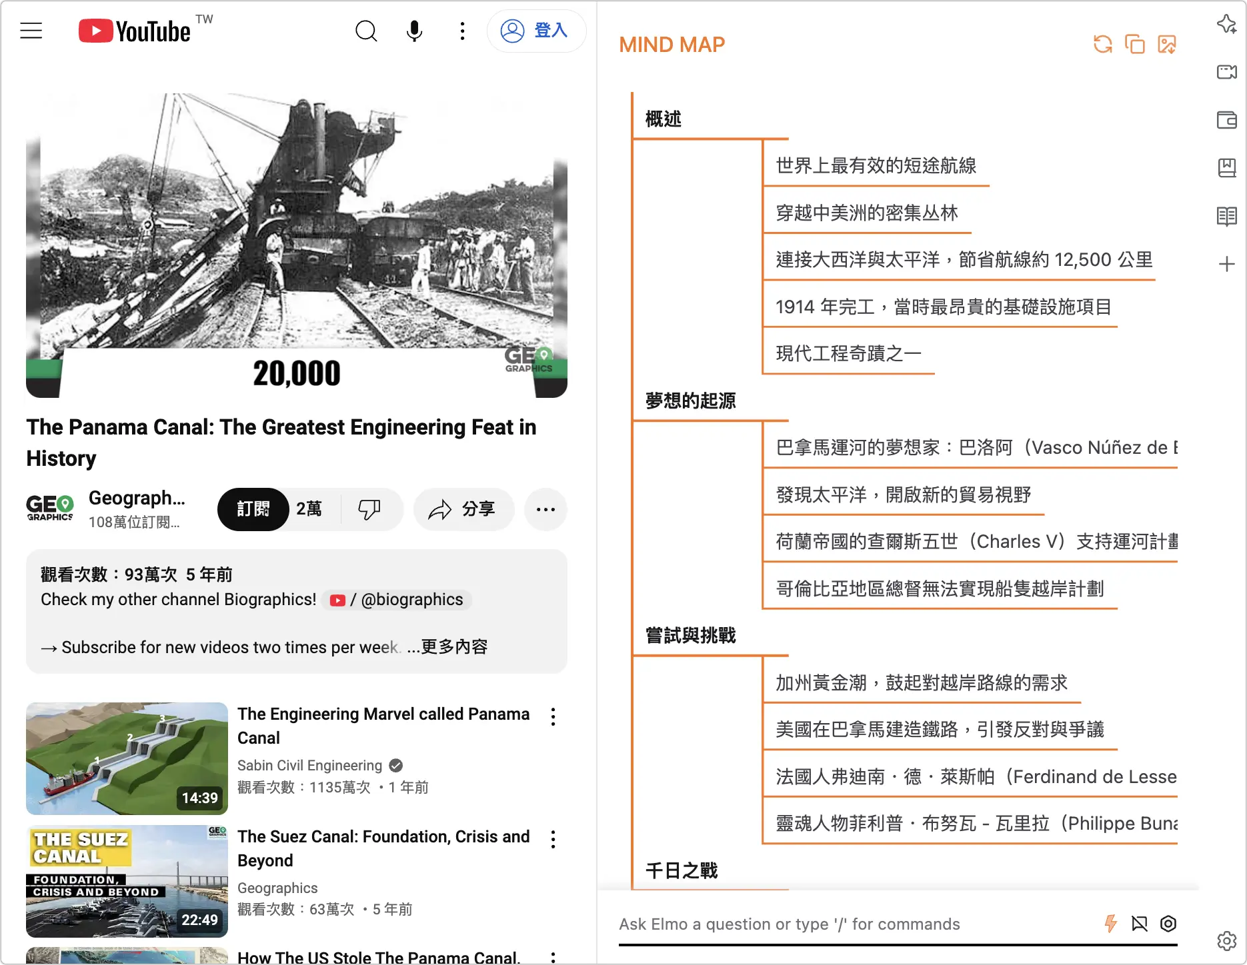The height and width of the screenshot is (965, 1247).
Task: Open the sparkle AI sidebar icon
Action: pyautogui.click(x=1227, y=24)
